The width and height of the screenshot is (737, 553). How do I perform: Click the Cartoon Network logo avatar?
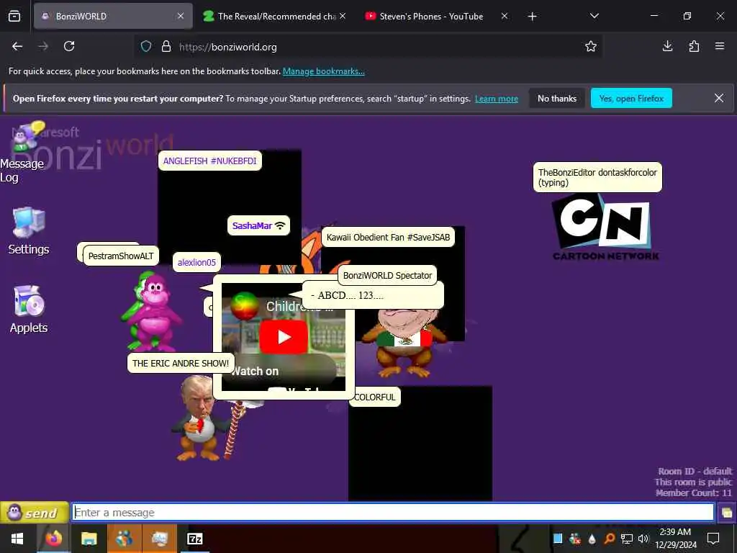coord(605,227)
